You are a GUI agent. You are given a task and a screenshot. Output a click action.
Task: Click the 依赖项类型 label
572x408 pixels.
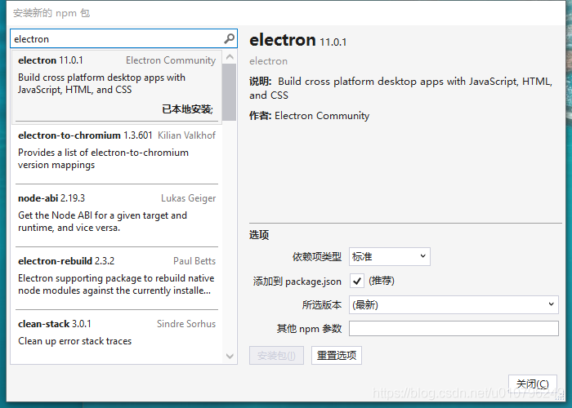point(317,256)
